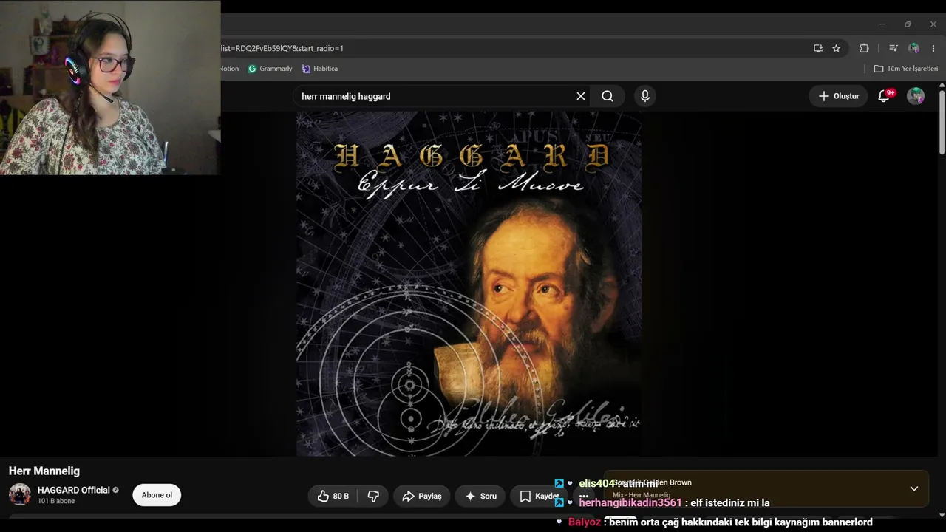Subscribe with the Abone ol button
The image size is (946, 532).
coord(157,495)
